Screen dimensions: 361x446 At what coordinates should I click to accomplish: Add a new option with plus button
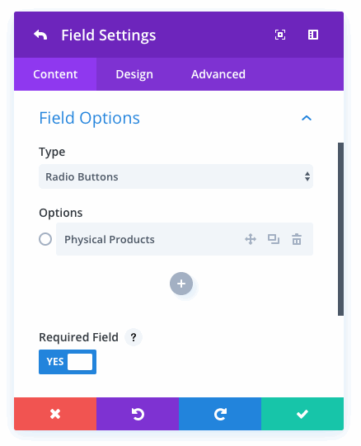(181, 284)
